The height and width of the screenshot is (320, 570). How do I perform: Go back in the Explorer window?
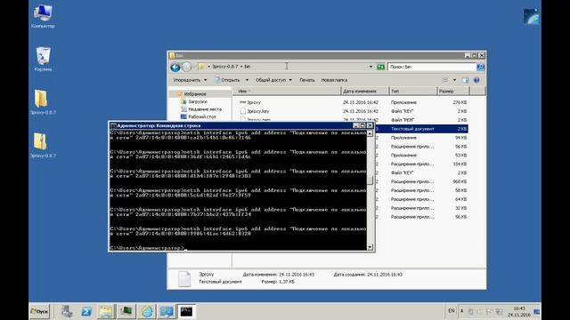click(175, 68)
